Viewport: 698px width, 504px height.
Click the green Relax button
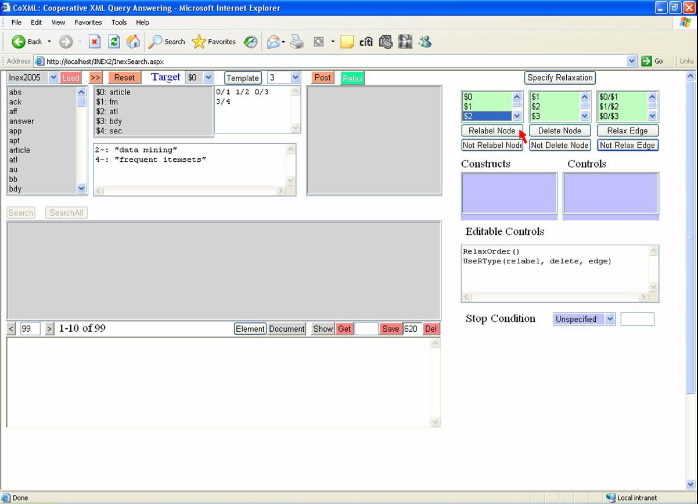352,78
